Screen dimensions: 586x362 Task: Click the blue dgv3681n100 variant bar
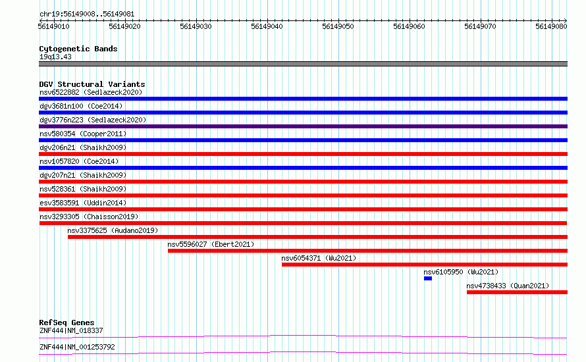coord(303,113)
